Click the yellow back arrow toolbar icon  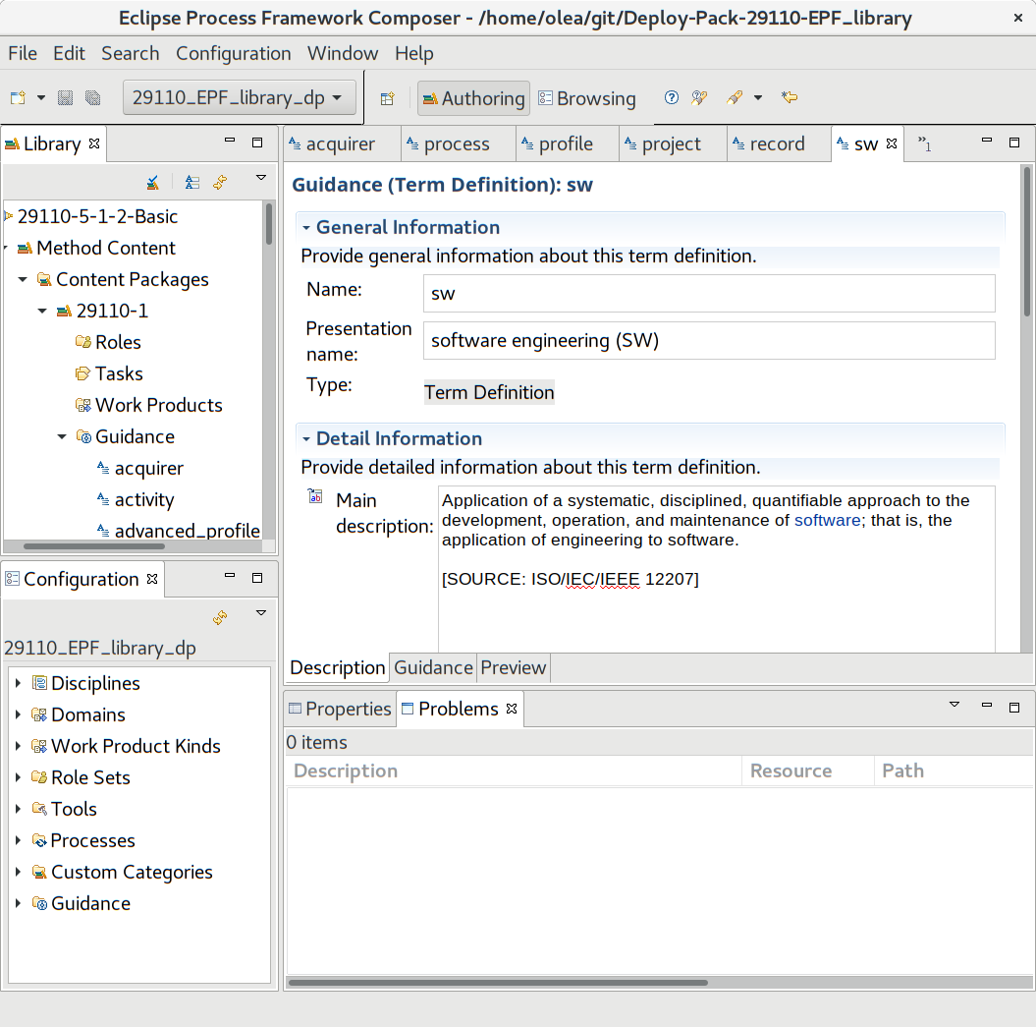(789, 98)
